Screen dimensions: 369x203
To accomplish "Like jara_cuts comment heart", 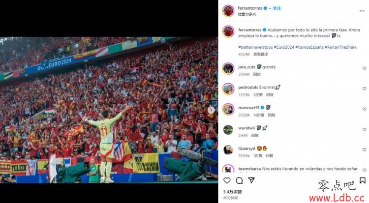I will [364, 68].
